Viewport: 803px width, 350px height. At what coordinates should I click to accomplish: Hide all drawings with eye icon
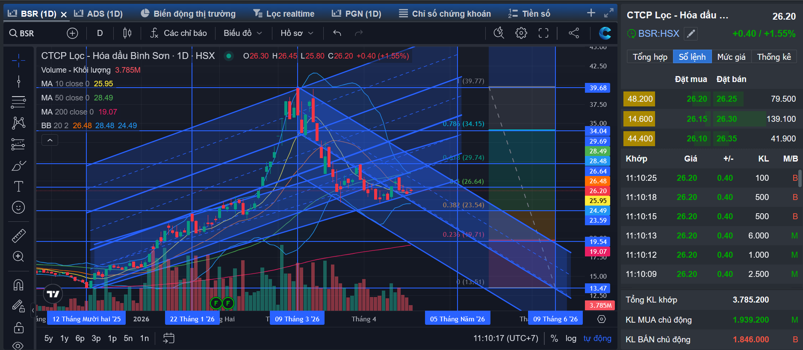click(x=18, y=345)
